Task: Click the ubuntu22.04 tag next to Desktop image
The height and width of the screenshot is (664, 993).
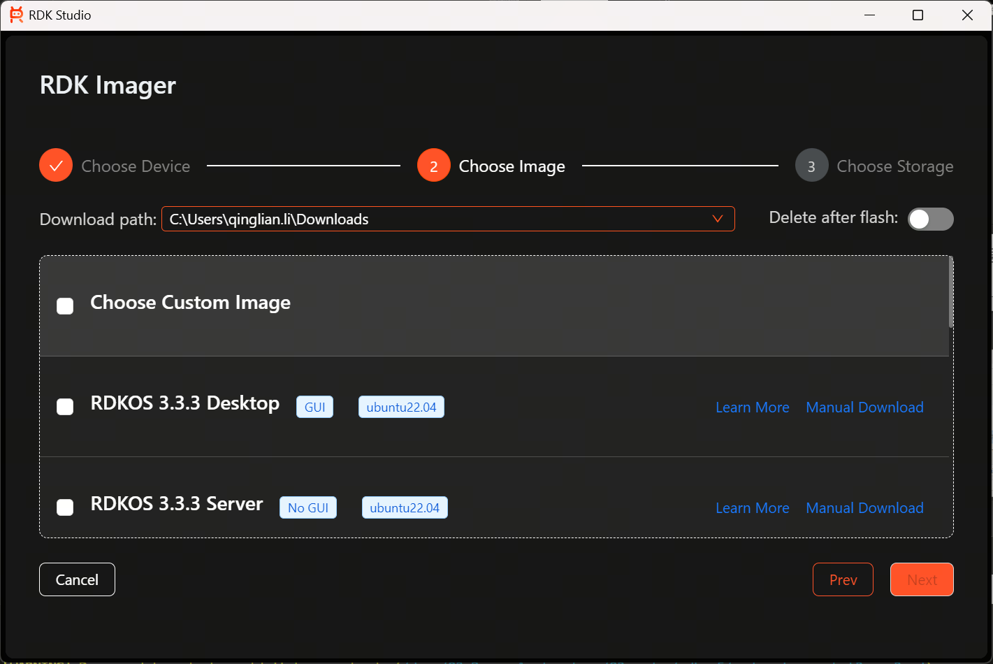Action: [x=401, y=406]
